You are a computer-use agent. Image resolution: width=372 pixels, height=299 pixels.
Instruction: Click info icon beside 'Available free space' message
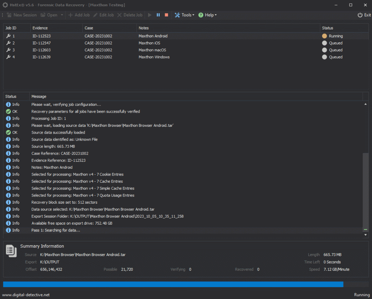pyautogui.click(x=8, y=223)
